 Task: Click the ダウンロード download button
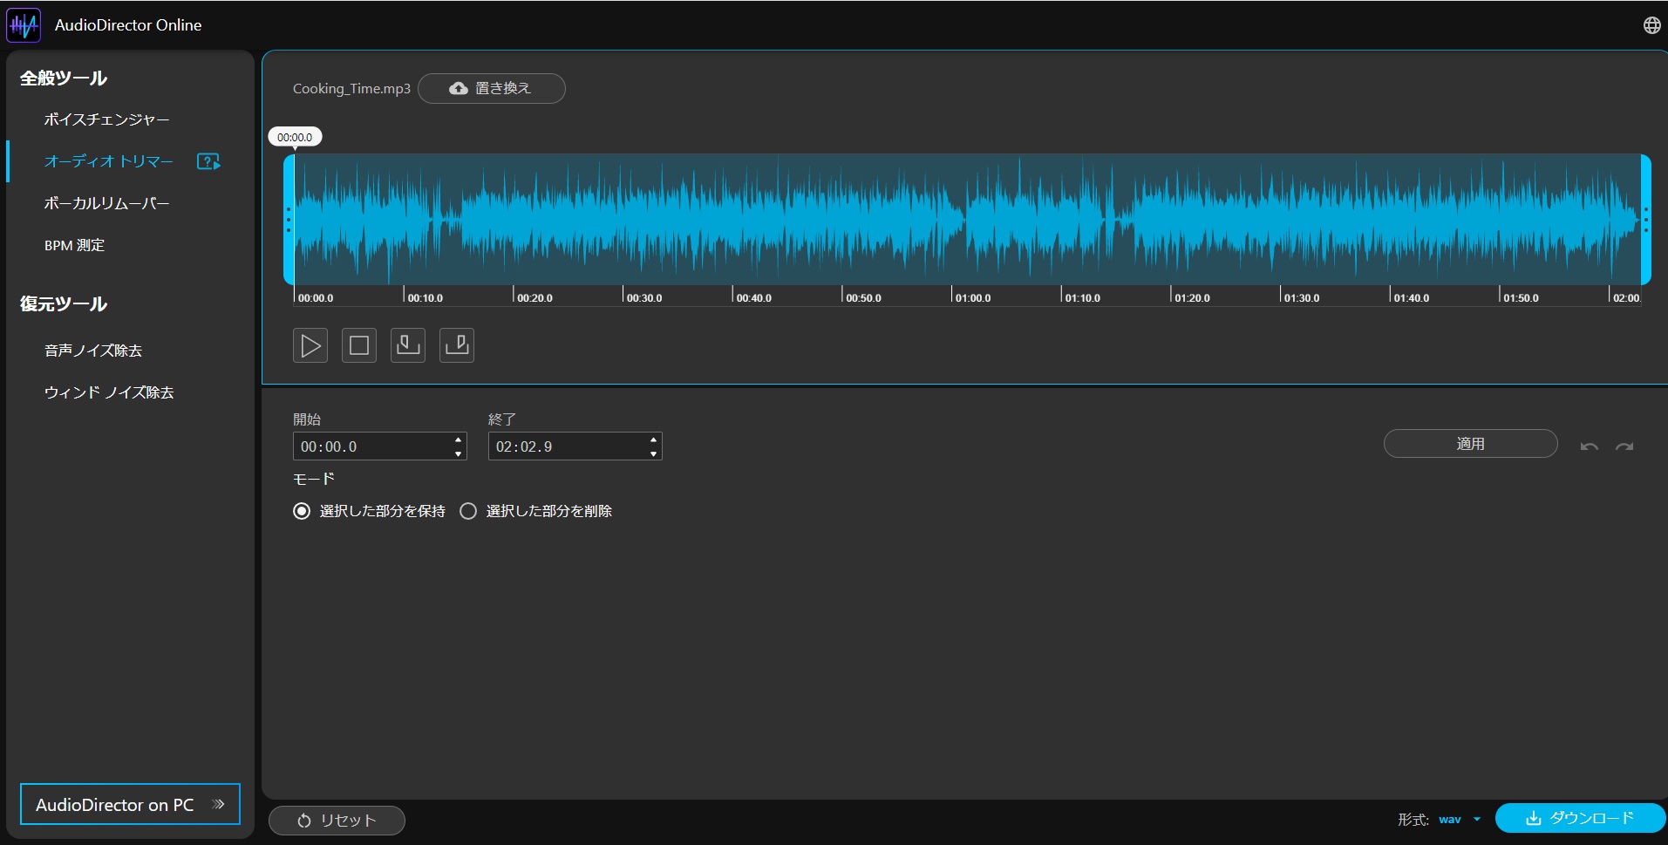1579,818
